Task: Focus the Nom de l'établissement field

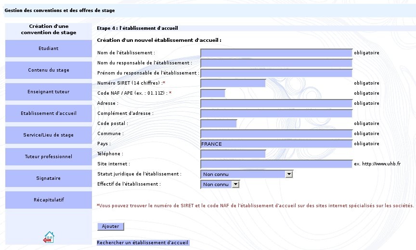Action: (276, 53)
